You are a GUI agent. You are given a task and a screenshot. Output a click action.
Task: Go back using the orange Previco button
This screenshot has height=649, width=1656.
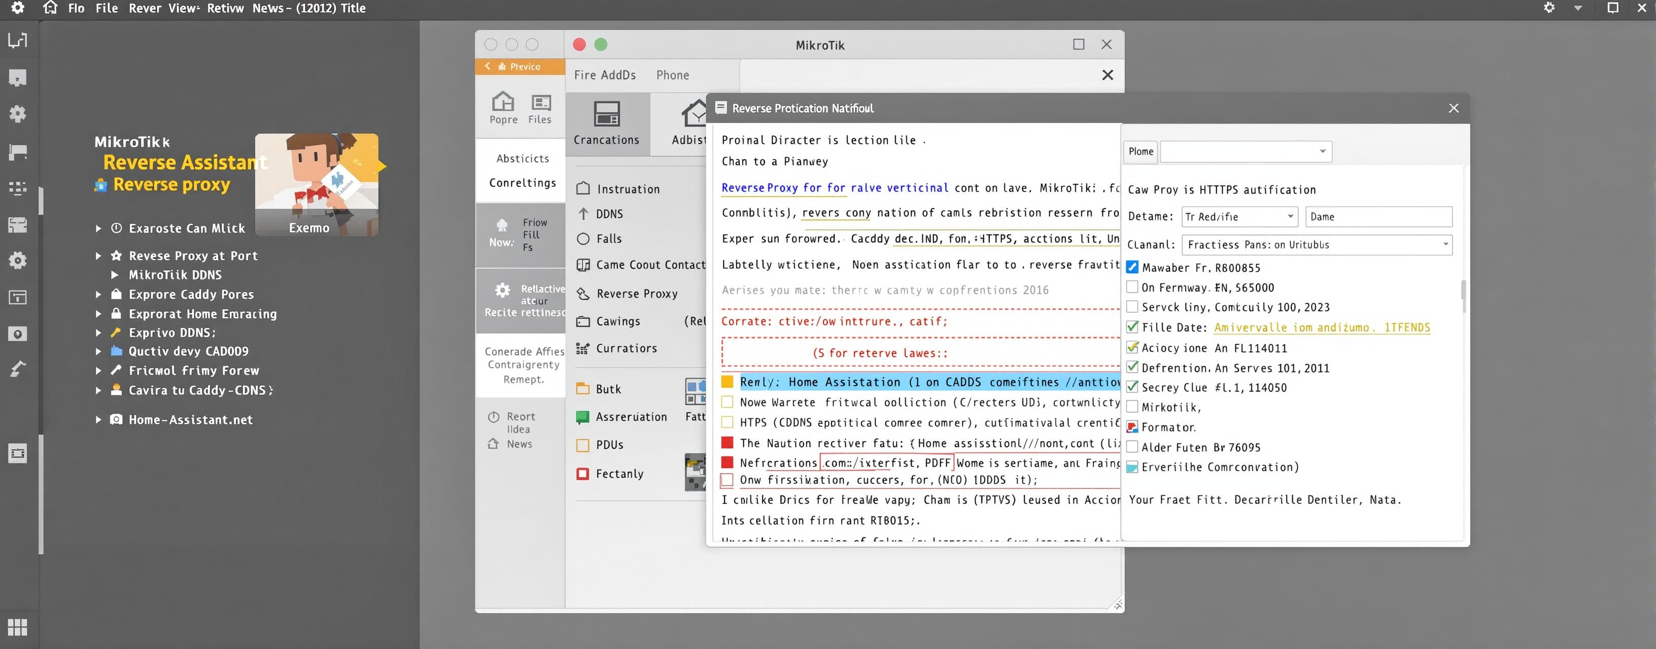(x=520, y=66)
